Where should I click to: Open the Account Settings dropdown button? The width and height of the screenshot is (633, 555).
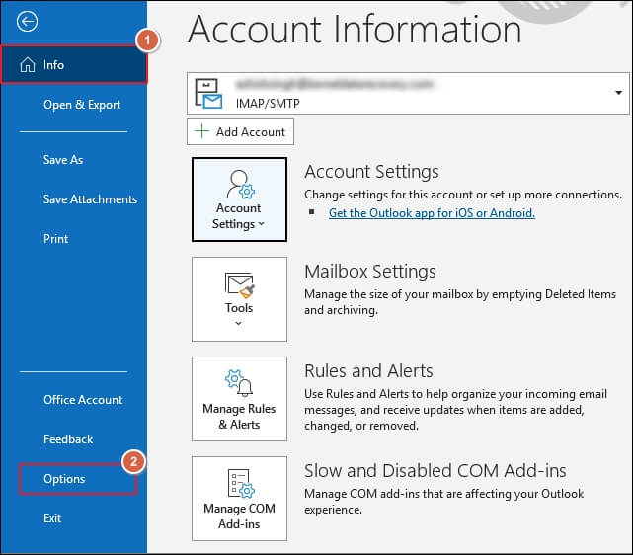[239, 199]
